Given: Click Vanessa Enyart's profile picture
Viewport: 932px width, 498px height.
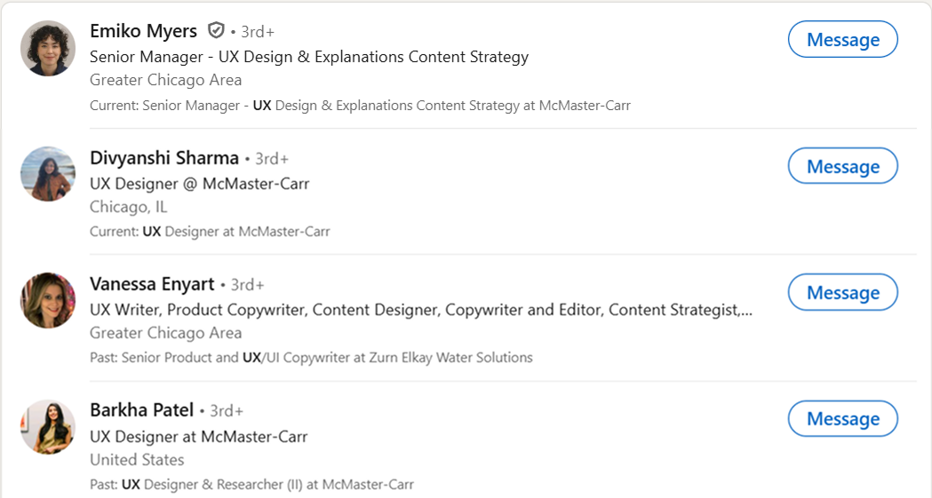Looking at the screenshot, I should coord(48,300).
